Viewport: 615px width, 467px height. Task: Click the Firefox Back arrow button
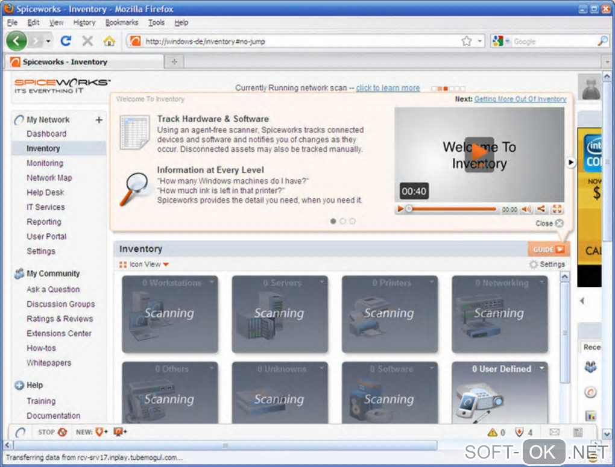pos(16,41)
